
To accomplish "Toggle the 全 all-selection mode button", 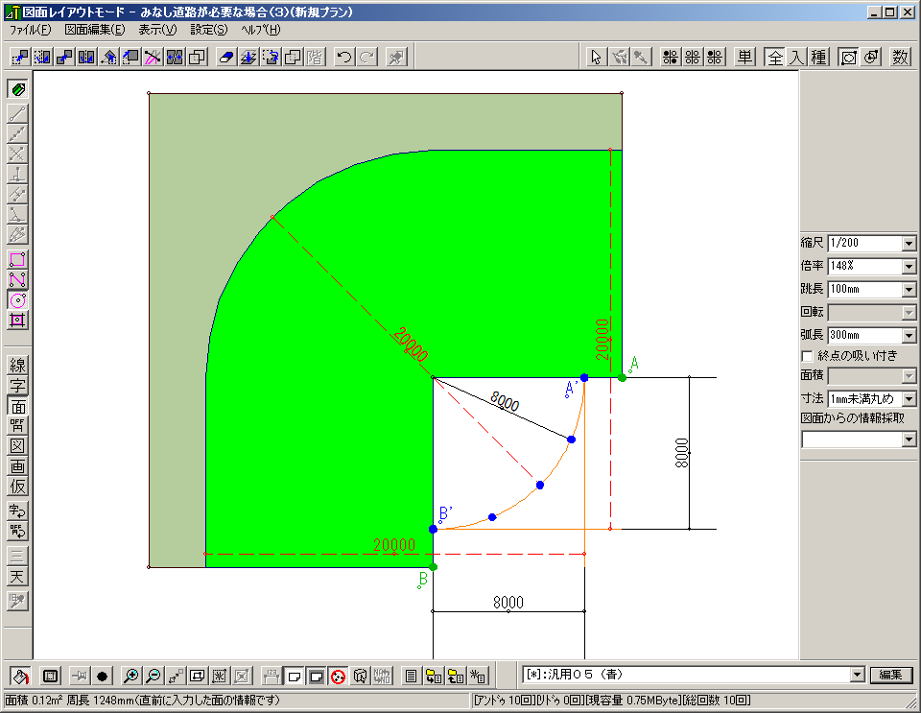I will pos(775,57).
